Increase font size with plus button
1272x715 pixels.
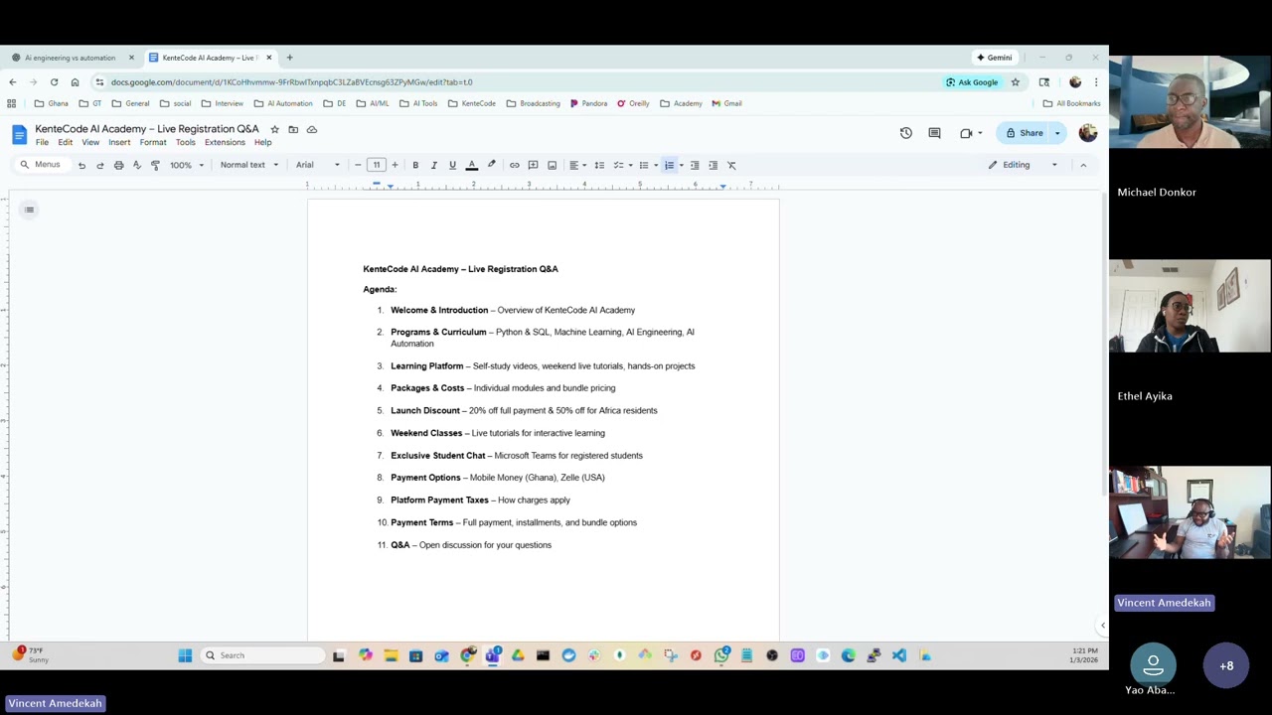pyautogui.click(x=395, y=165)
